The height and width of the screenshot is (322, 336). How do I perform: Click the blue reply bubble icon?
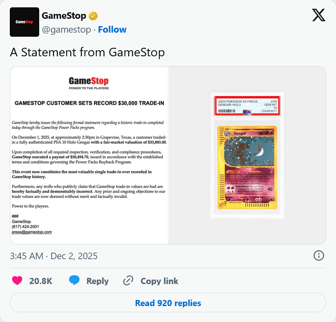click(74, 281)
